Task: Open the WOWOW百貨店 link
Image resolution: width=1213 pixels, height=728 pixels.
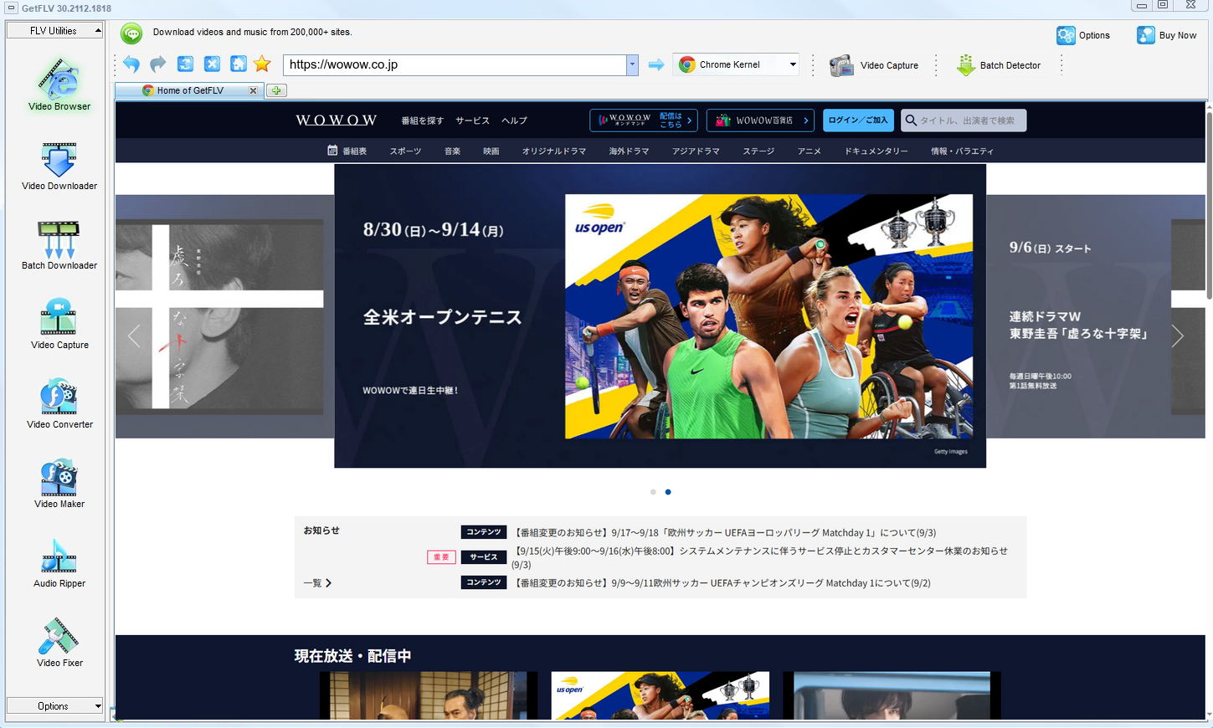Action: pos(760,120)
